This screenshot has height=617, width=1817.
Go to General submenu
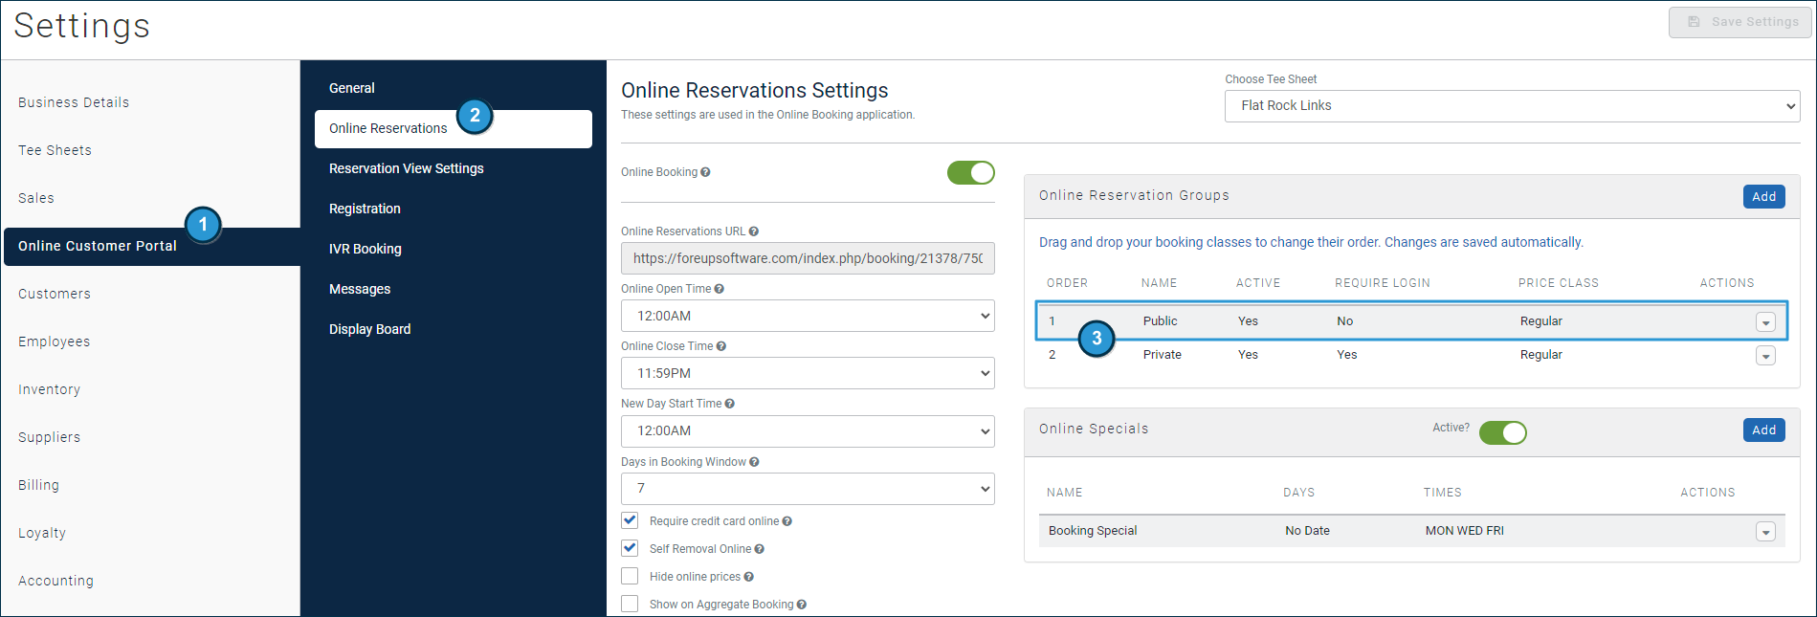(352, 88)
